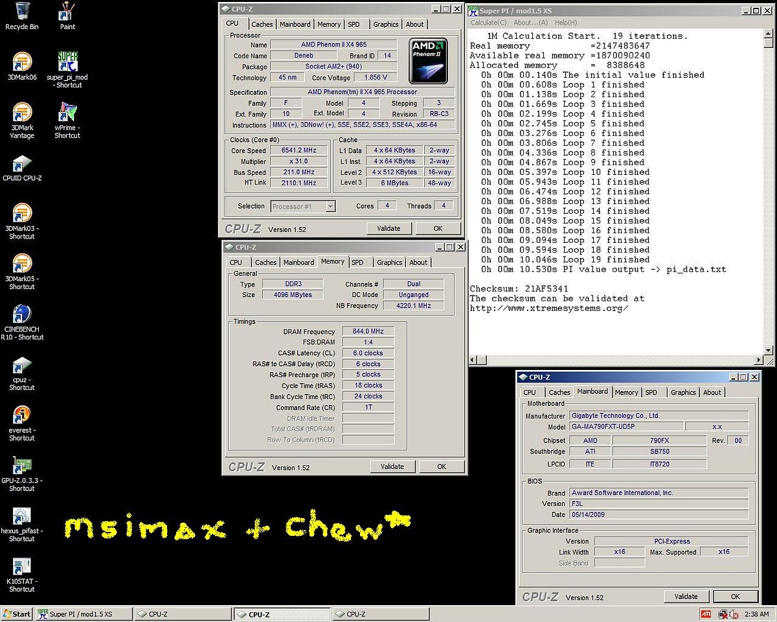Open the About tab in the motherboard CPU-Z window
This screenshot has height=622, width=777.
712,392
